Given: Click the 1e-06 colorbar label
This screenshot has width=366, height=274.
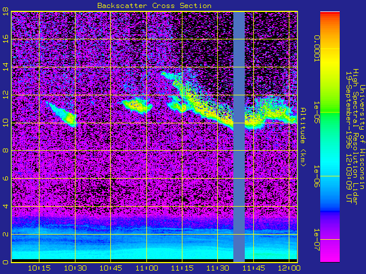Looking at the screenshot, I should pyautogui.click(x=316, y=176).
